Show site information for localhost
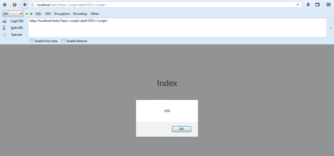This screenshot has width=334, height=156. [32, 5]
